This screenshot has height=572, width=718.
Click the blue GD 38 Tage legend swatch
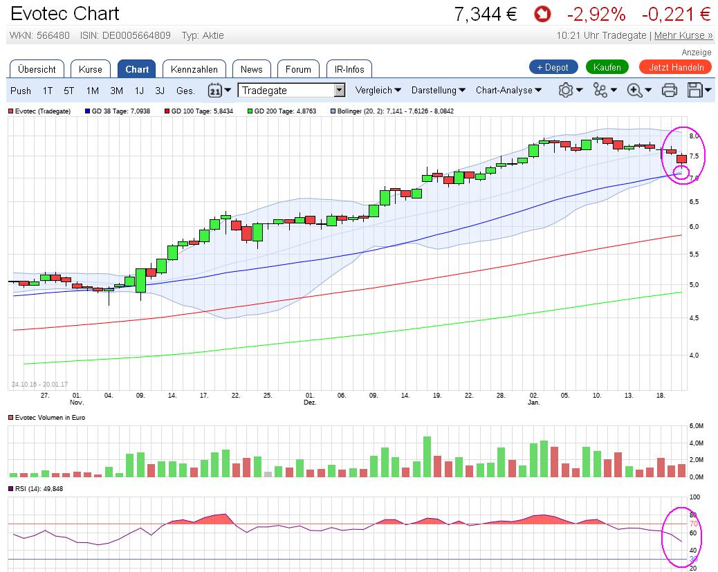tap(88, 111)
